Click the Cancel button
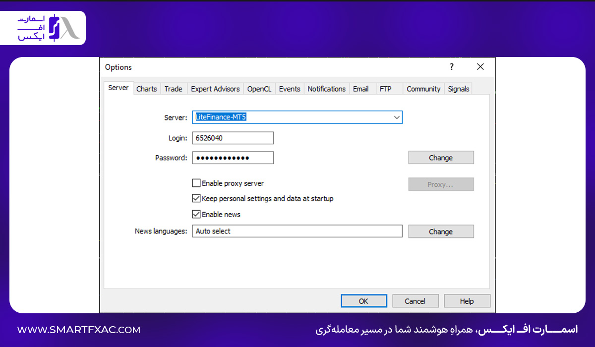Viewport: 595px width, 347px height. (x=416, y=301)
